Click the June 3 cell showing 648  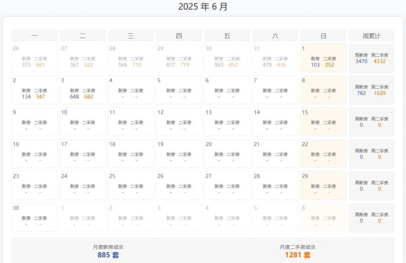(x=82, y=89)
